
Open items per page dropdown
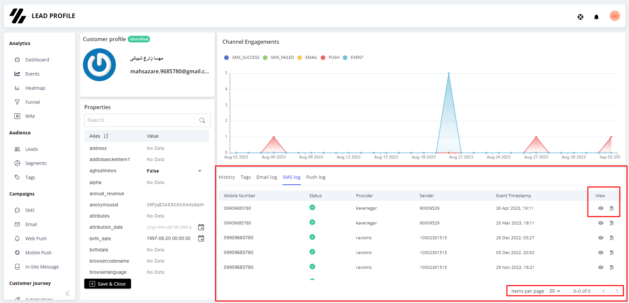[x=555, y=291]
